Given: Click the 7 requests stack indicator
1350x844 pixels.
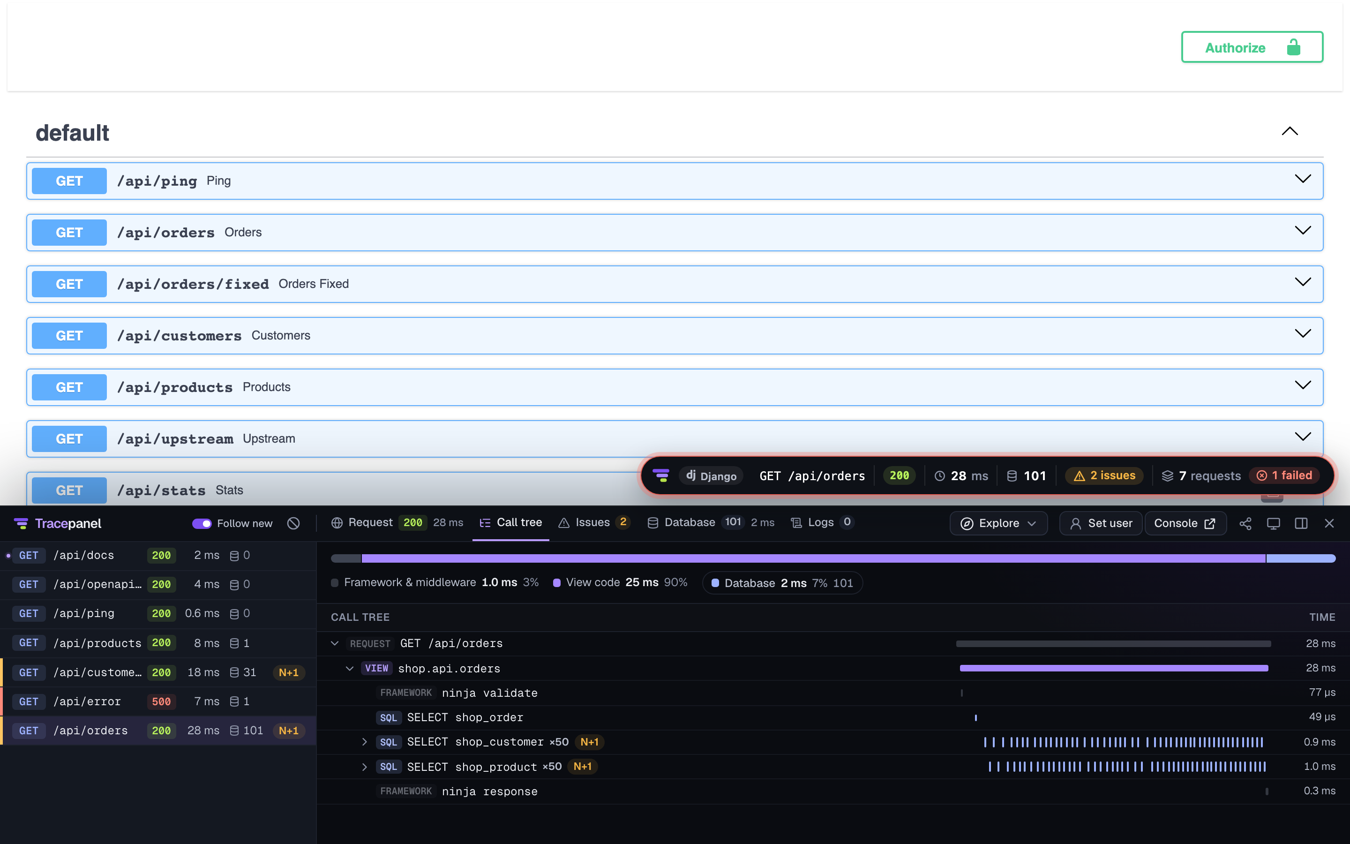Looking at the screenshot, I should pos(1201,475).
